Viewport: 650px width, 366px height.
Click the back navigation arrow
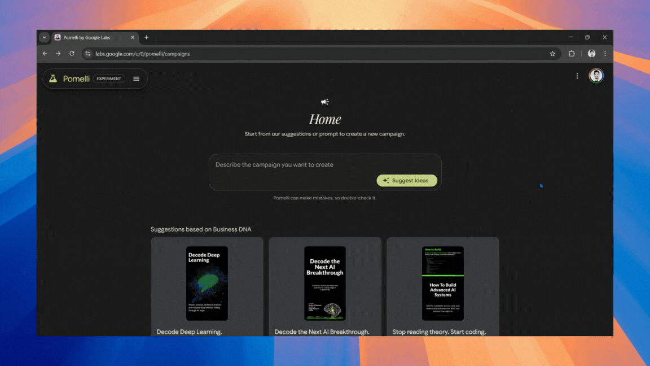[x=45, y=53]
